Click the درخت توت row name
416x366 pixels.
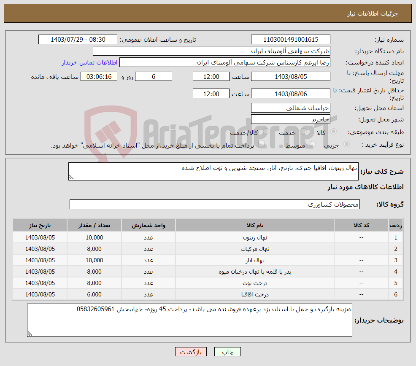coord(255,283)
